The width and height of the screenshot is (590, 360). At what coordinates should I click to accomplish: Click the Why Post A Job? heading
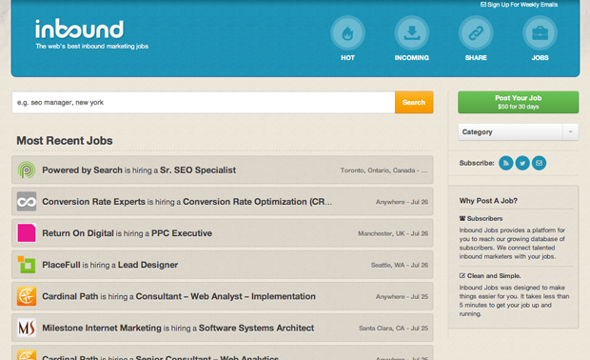tap(488, 201)
